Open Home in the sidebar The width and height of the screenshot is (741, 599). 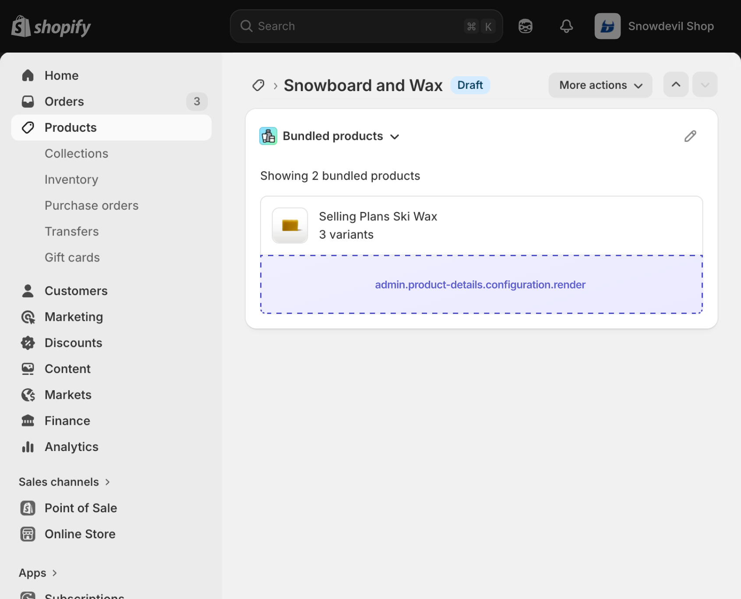pyautogui.click(x=111, y=75)
